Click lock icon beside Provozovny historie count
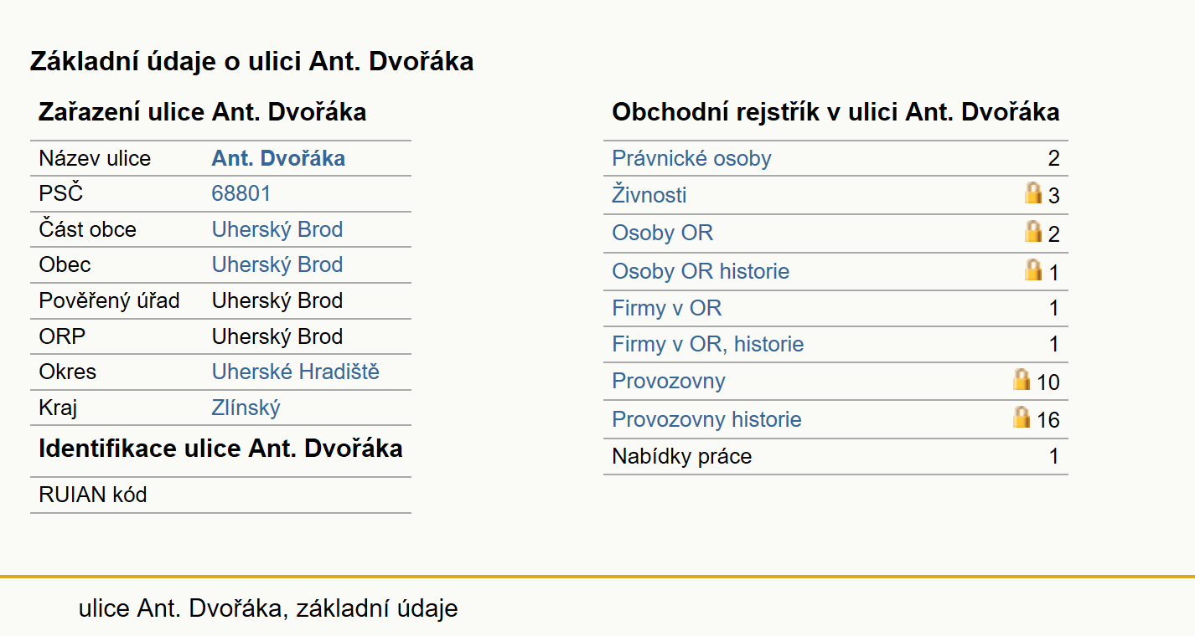1195x636 pixels. click(1022, 417)
